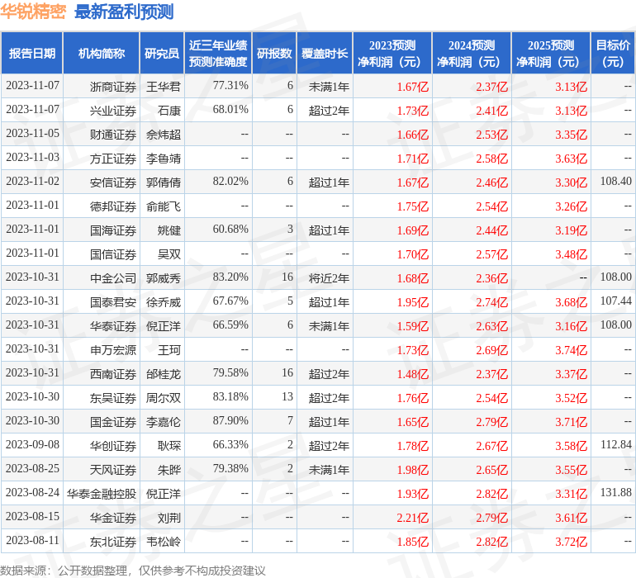The height and width of the screenshot is (578, 636).
Task: Click 2025 profit forecast 3.74亿
Action: [x=571, y=349]
